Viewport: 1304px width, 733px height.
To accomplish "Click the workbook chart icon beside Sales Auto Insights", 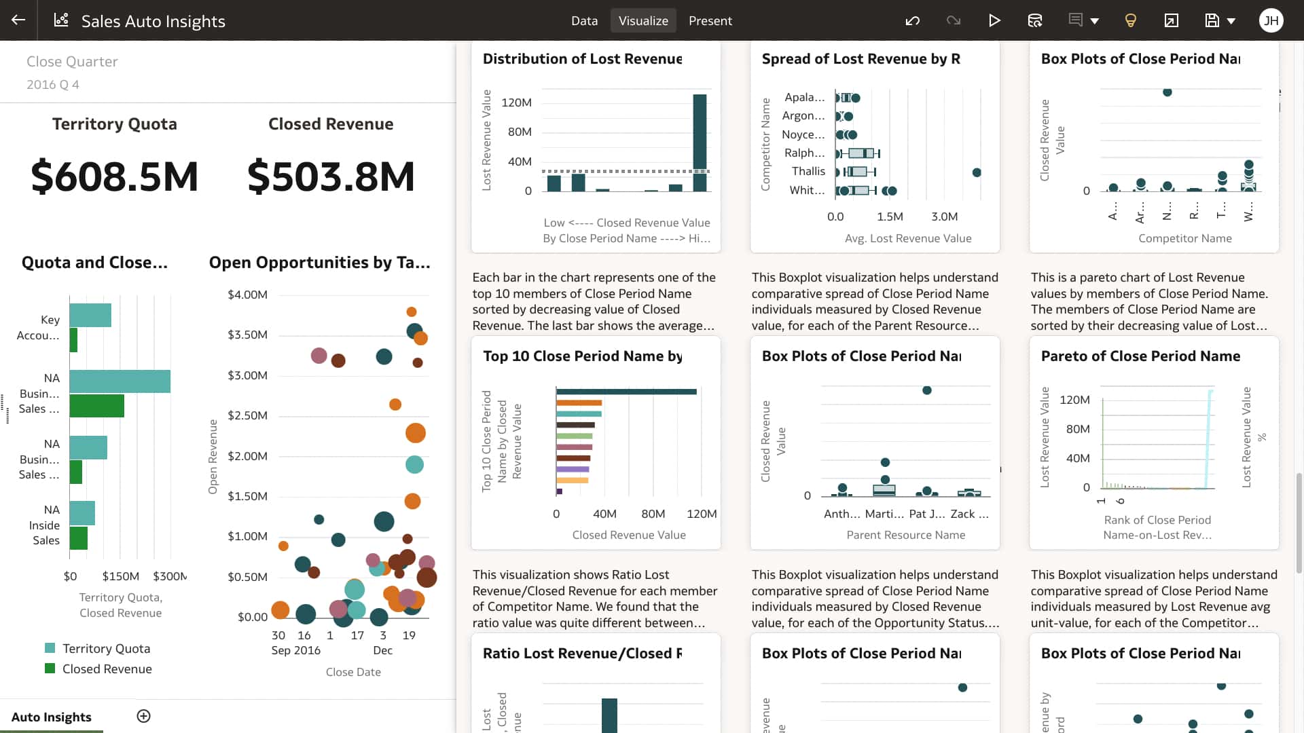I will (x=61, y=20).
